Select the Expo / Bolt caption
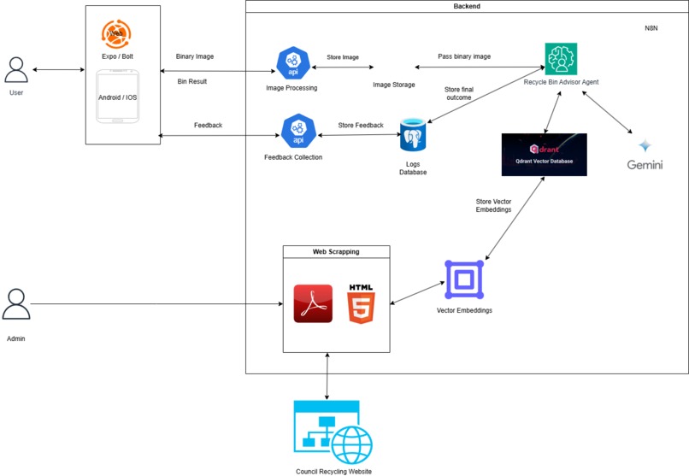This screenshot has height=476, width=689. pos(117,56)
